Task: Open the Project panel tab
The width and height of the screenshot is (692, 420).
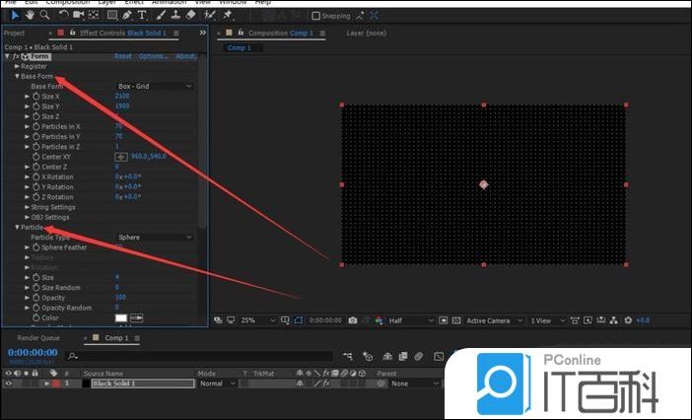Action: pyautogui.click(x=14, y=33)
